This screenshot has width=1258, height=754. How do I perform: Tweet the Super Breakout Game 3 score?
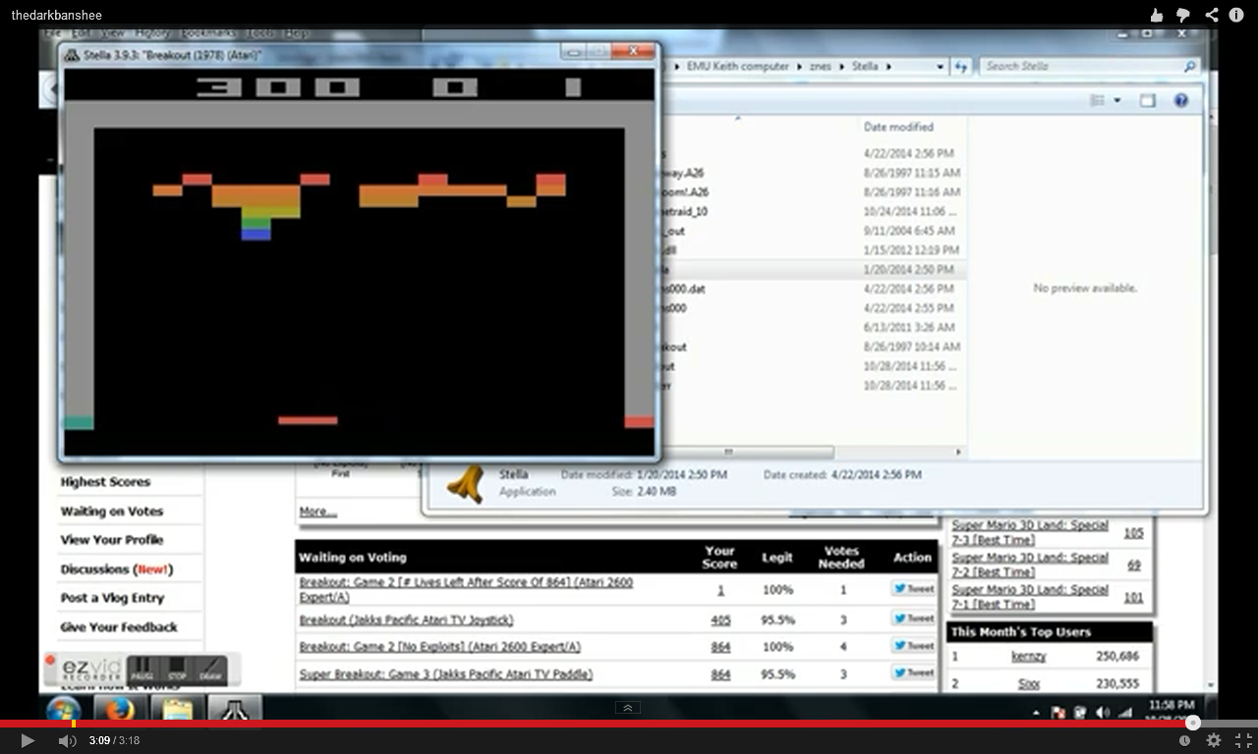913,673
